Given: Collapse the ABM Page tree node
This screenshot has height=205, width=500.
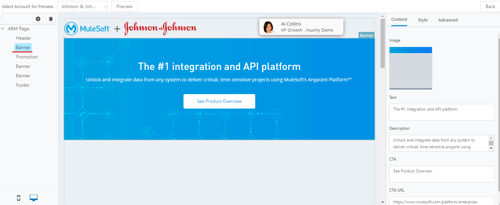Looking at the screenshot, I should coord(3,29).
